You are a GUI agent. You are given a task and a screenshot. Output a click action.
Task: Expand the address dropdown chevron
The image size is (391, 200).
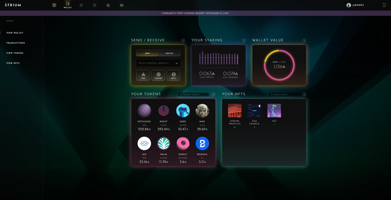pos(176,63)
